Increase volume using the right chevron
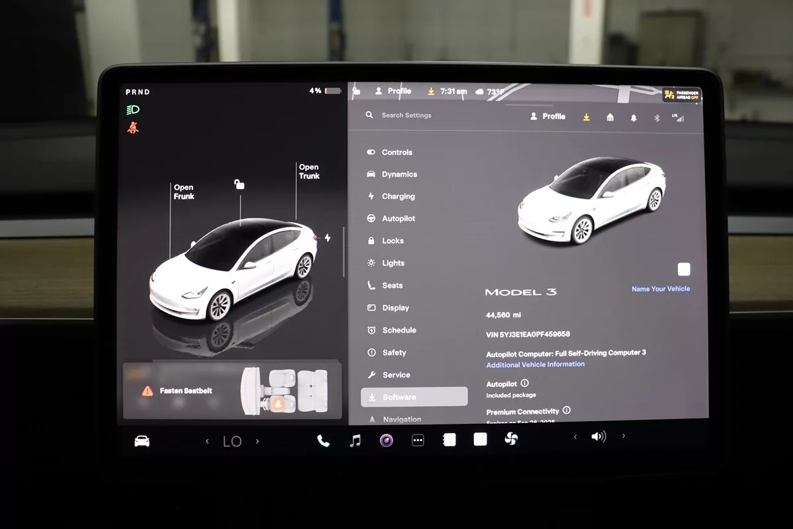 point(623,436)
